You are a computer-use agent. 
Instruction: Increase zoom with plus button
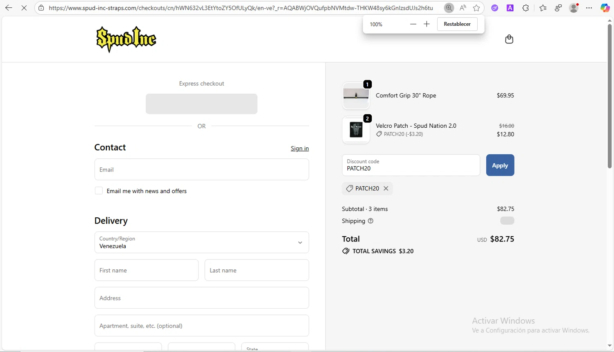(427, 24)
